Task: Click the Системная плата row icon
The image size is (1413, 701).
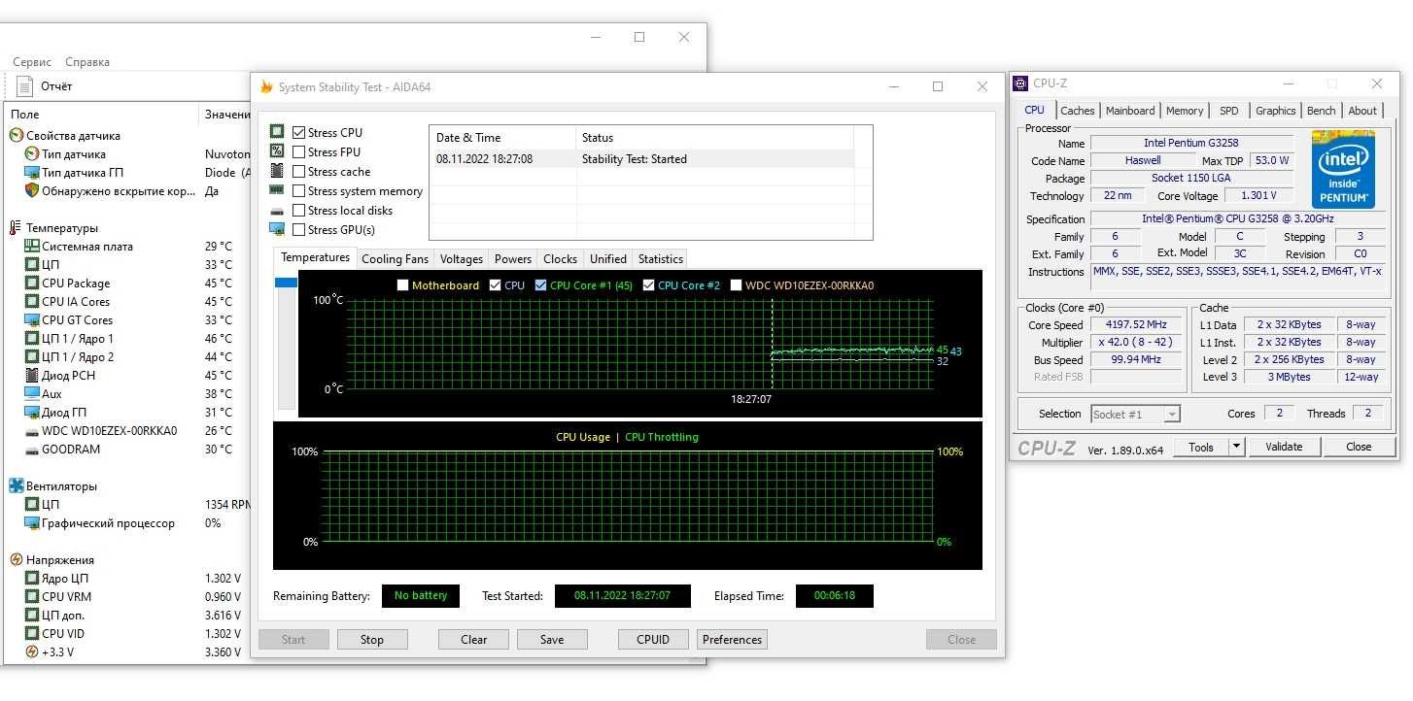Action: tap(32, 247)
